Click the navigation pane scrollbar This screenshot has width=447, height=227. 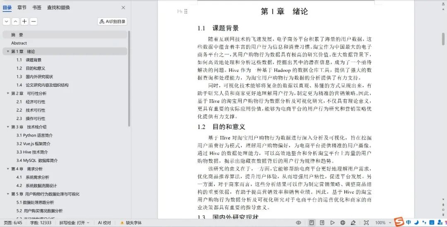129,79
